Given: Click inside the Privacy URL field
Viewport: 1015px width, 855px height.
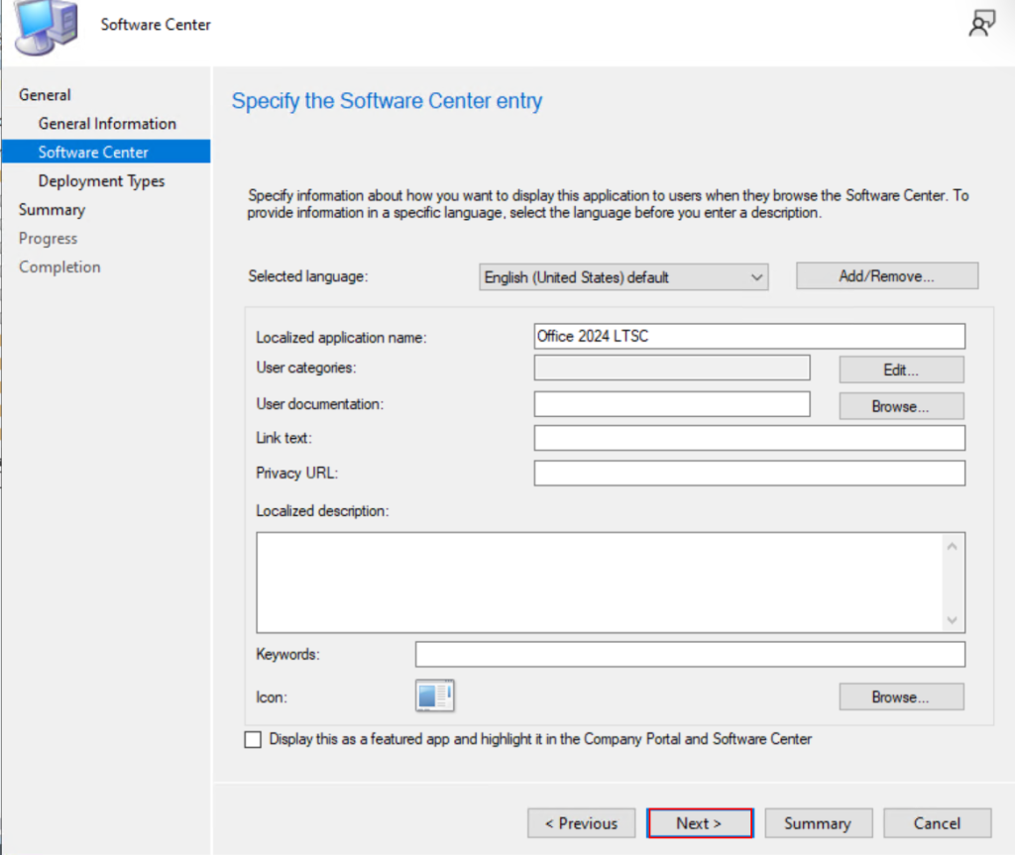Looking at the screenshot, I should pos(748,474).
